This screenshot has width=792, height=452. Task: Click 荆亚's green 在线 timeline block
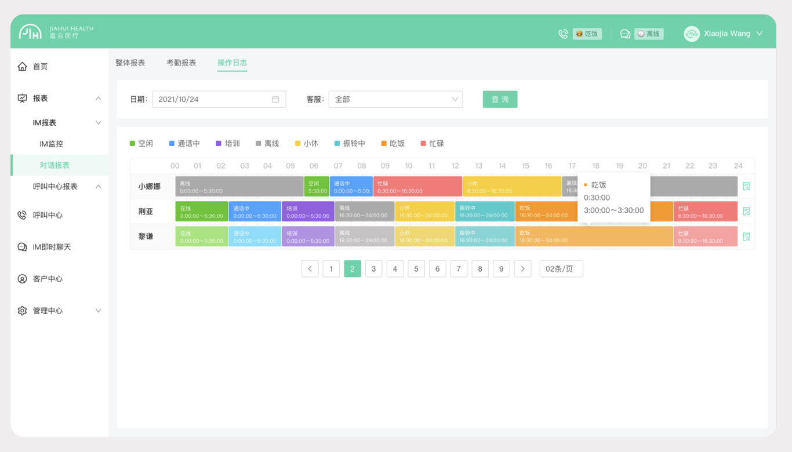point(202,212)
